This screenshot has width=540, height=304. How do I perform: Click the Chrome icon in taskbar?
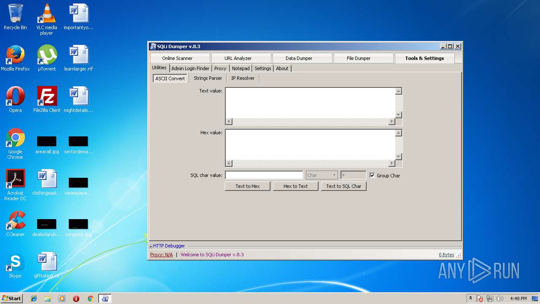point(90,299)
